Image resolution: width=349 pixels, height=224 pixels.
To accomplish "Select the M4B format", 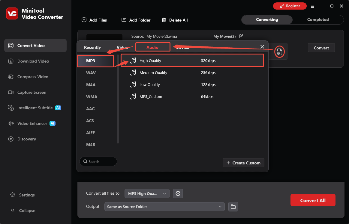I will pos(91,145).
